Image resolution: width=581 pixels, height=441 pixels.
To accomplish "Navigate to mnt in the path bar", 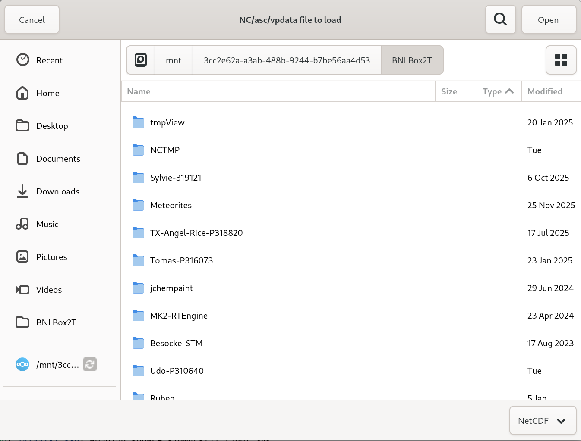I will point(174,60).
